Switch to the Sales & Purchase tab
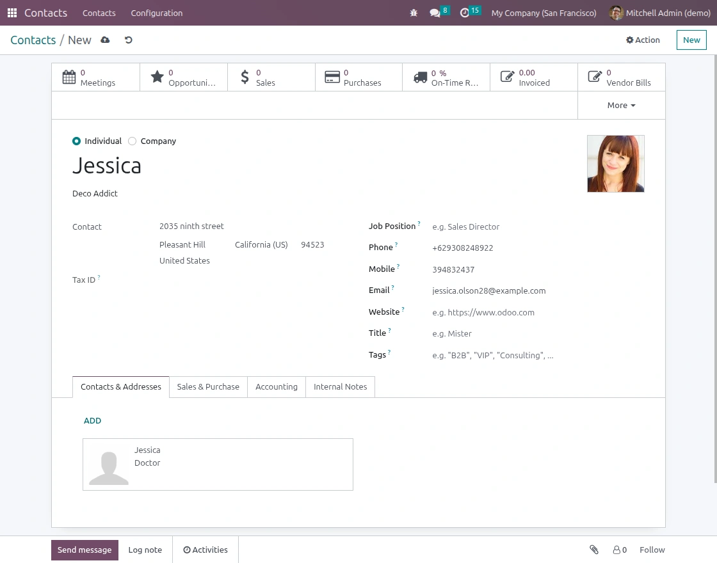The image size is (717, 563). (208, 386)
